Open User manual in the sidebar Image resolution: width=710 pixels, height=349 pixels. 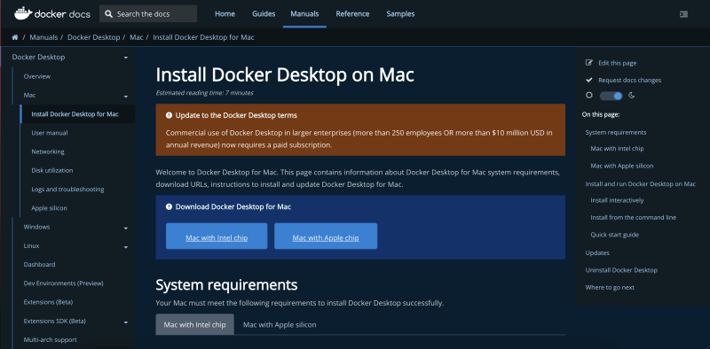point(50,133)
